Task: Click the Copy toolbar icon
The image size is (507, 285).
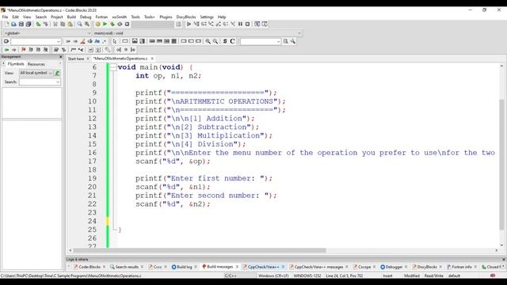Action: [63, 25]
